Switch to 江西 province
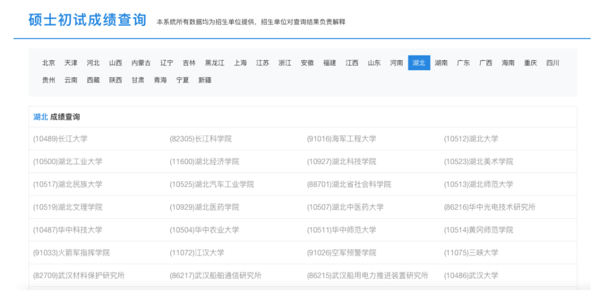 pyautogui.click(x=352, y=63)
